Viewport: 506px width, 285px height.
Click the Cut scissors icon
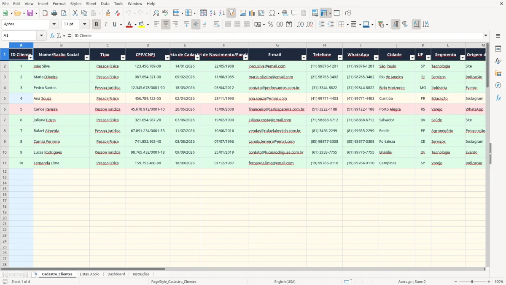pyautogui.click(x=75, y=13)
